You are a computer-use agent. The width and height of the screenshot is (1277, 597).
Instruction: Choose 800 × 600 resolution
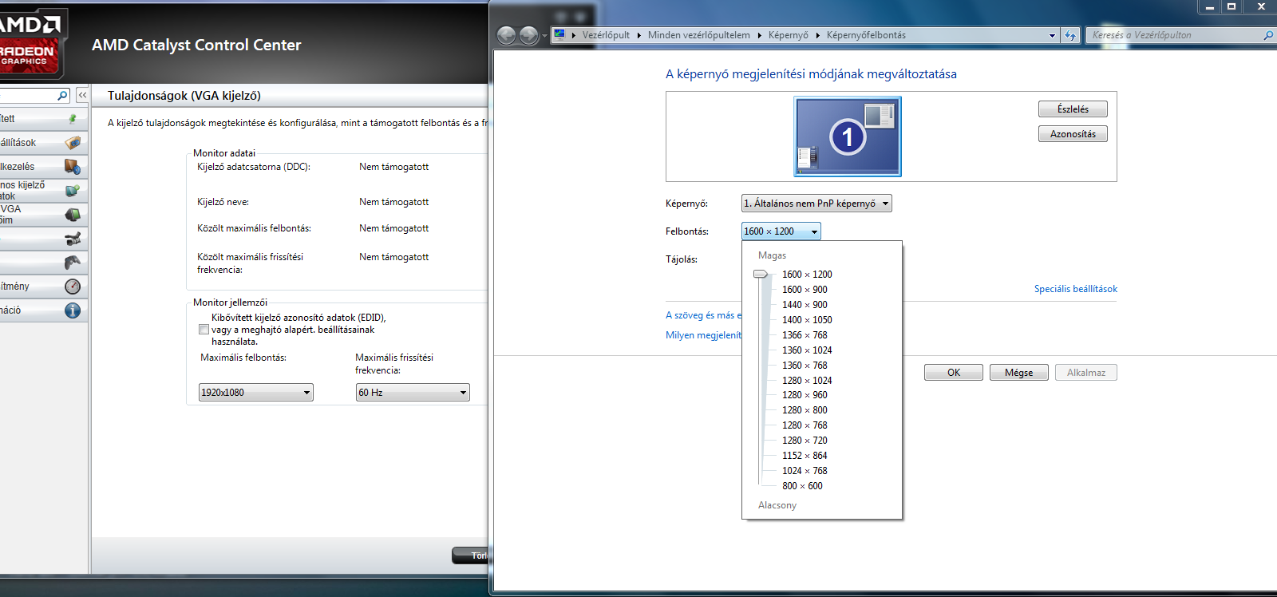[x=802, y=486]
